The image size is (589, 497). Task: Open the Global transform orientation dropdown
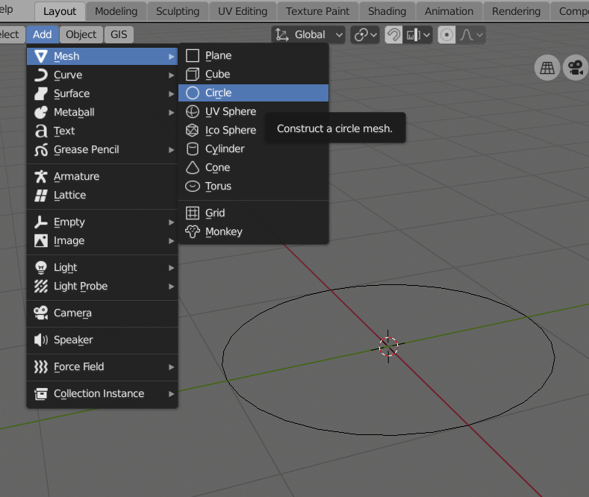308,35
